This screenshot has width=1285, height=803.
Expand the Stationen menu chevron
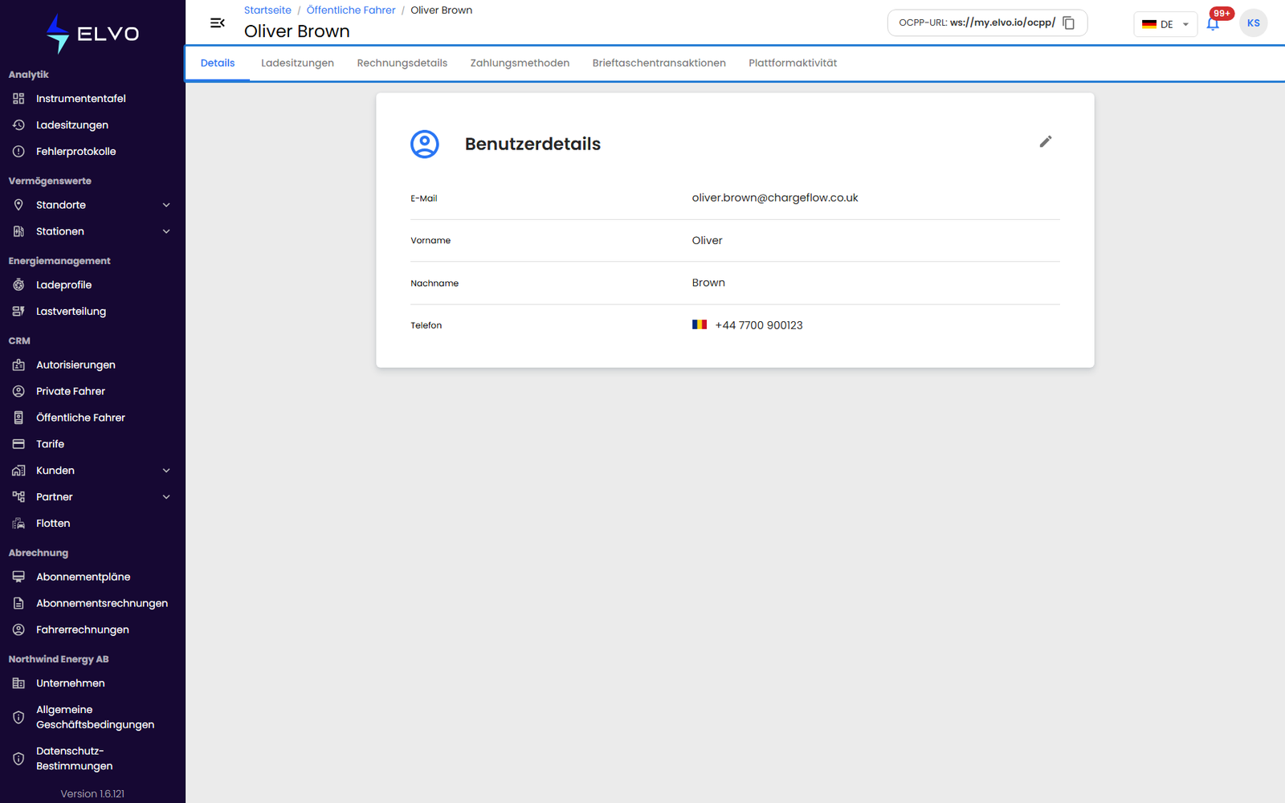coord(166,231)
